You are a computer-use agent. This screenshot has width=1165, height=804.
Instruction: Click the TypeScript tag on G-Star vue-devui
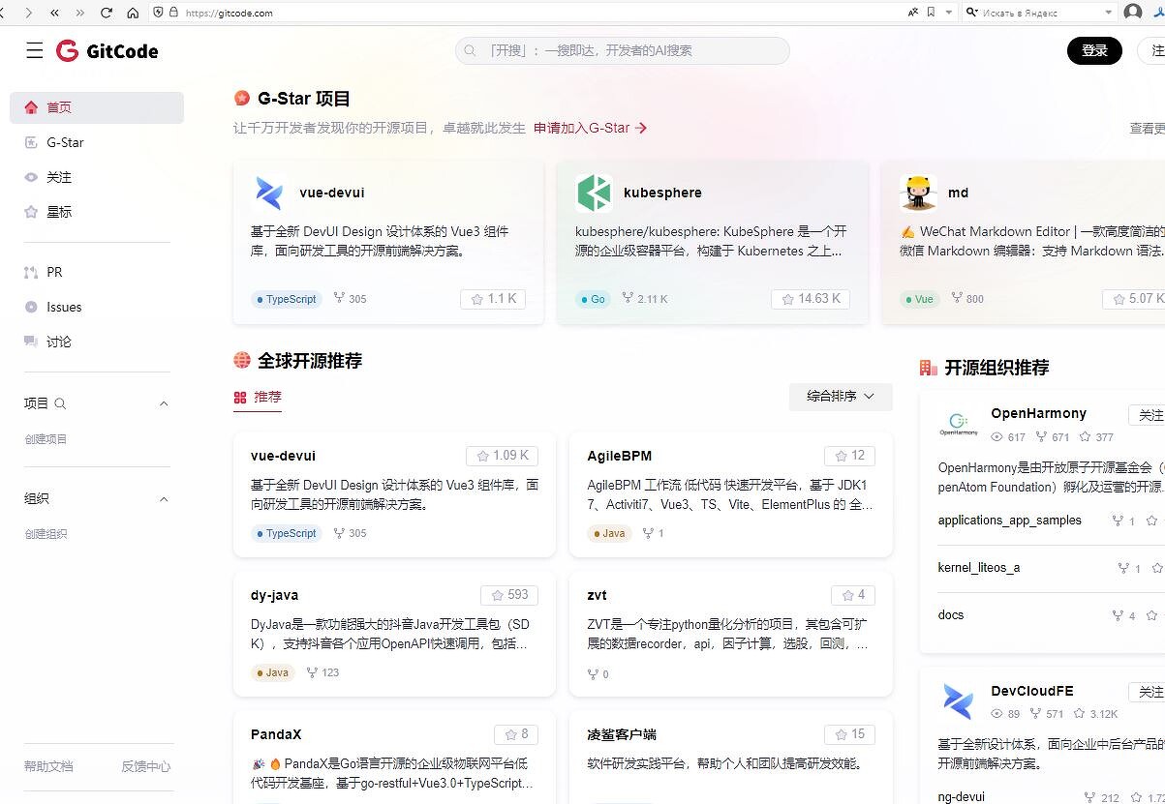coord(286,299)
